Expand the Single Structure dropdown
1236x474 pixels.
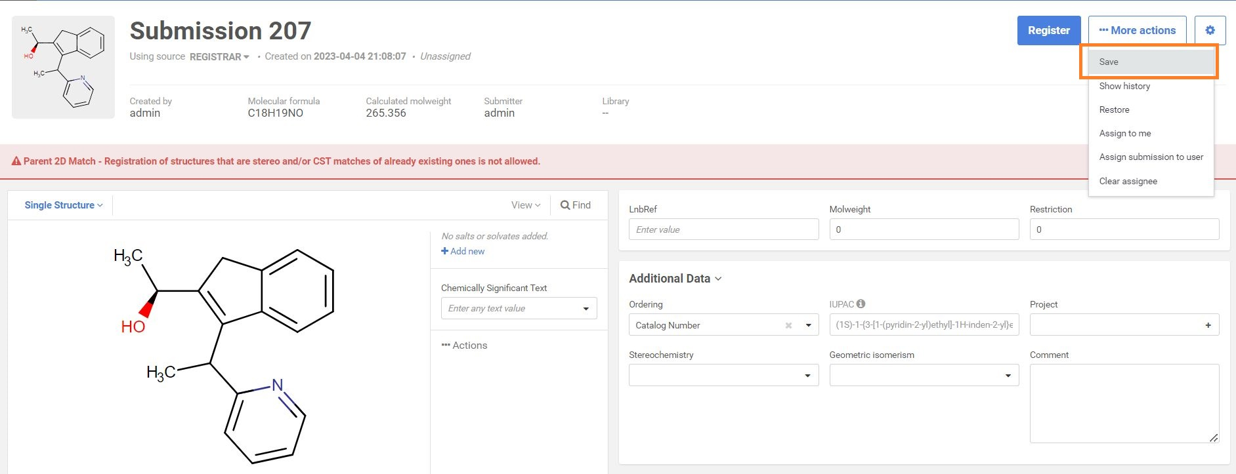64,205
